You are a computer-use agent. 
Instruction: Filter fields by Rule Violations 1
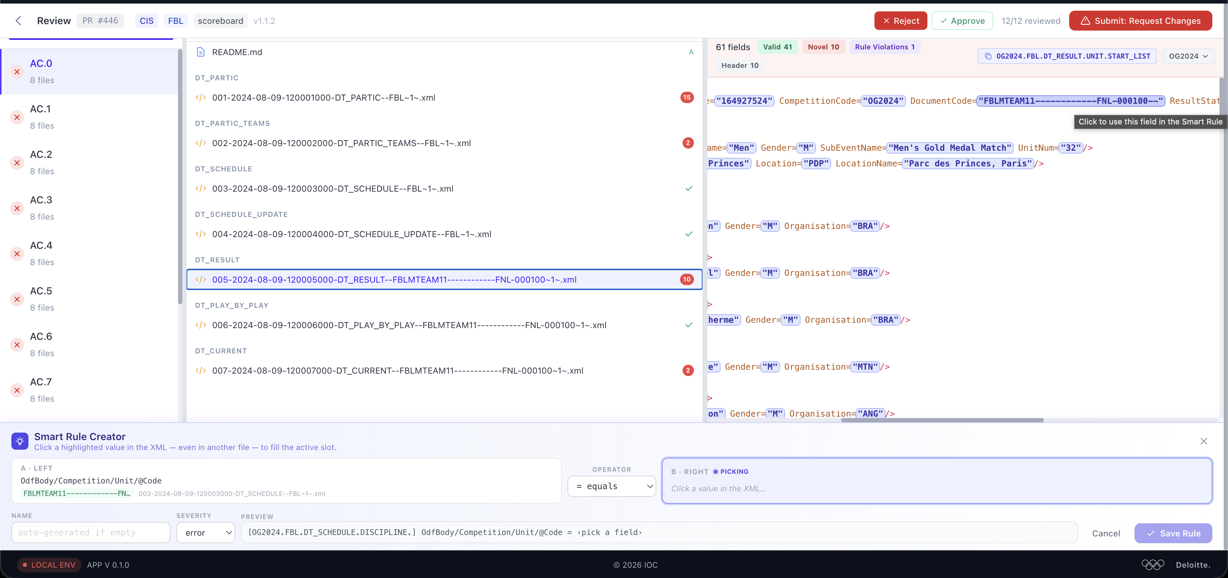pyautogui.click(x=885, y=47)
